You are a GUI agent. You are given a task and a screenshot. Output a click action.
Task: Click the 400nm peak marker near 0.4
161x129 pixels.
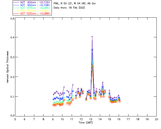coord(92,37)
